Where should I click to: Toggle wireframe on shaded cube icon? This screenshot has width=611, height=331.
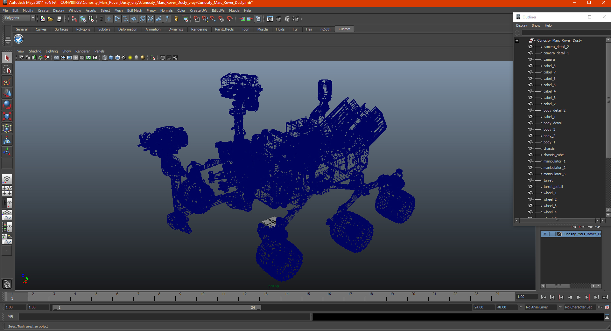[117, 58]
